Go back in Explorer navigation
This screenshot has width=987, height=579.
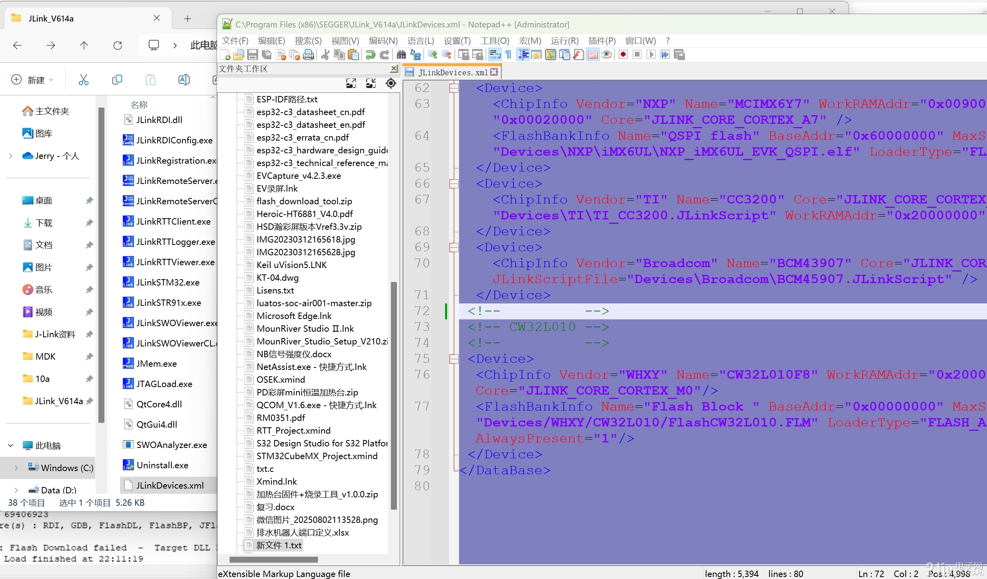click(17, 45)
